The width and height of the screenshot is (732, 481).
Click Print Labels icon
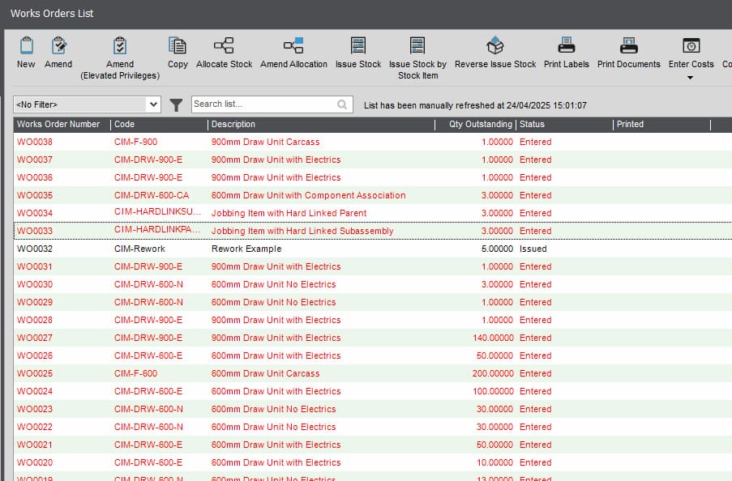[x=567, y=45]
